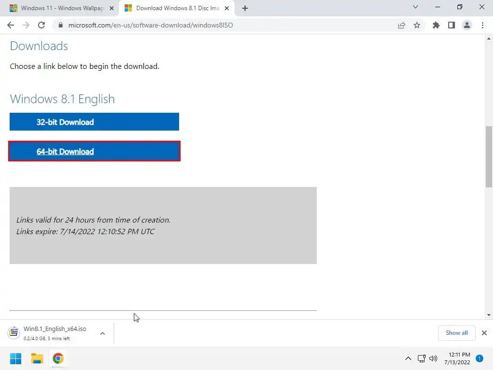Show hidden system tray icons
This screenshot has height=370, width=493.
408,358
